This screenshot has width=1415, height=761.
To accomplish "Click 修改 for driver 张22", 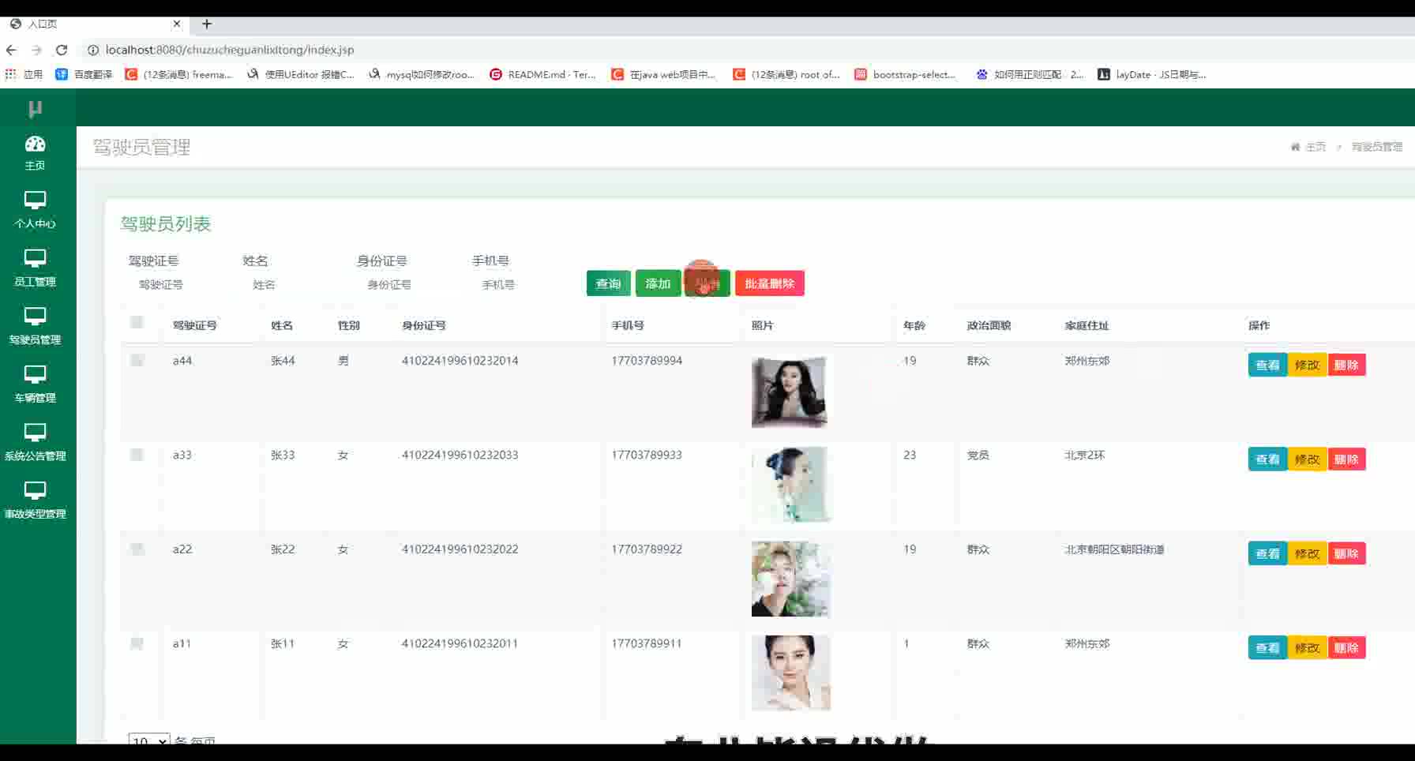I will click(x=1307, y=553).
